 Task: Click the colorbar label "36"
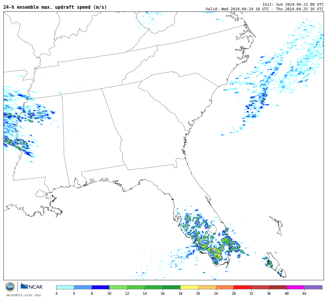click(x=269, y=294)
